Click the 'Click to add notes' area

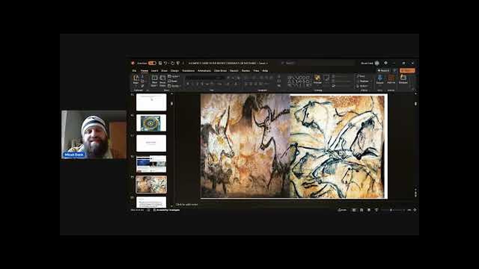point(187,204)
